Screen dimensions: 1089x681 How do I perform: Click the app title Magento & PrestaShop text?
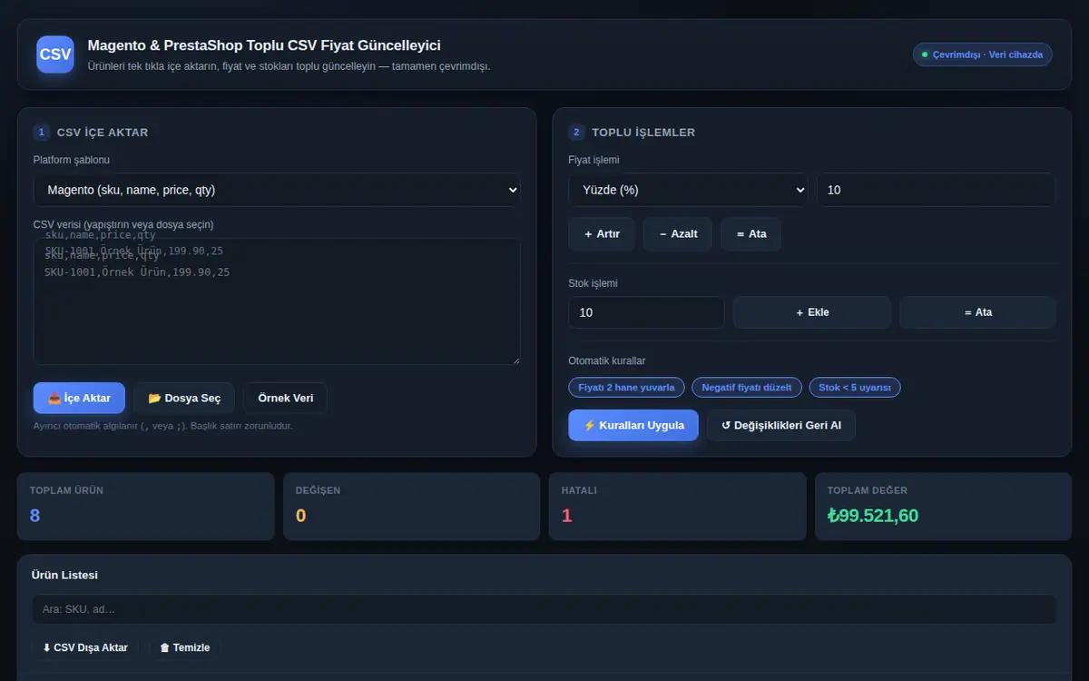click(x=264, y=45)
